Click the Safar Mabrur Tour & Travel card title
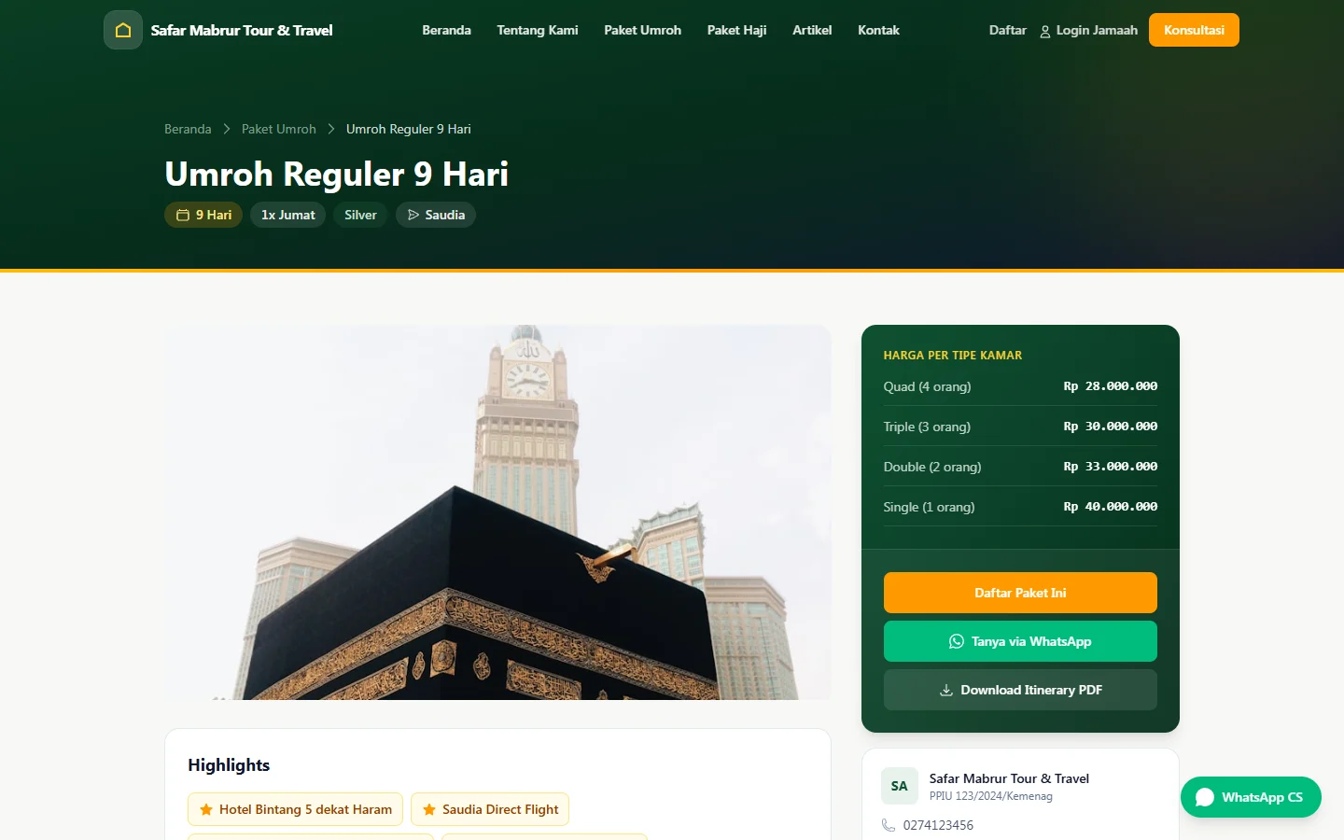The width and height of the screenshot is (1344, 840). (x=1009, y=778)
